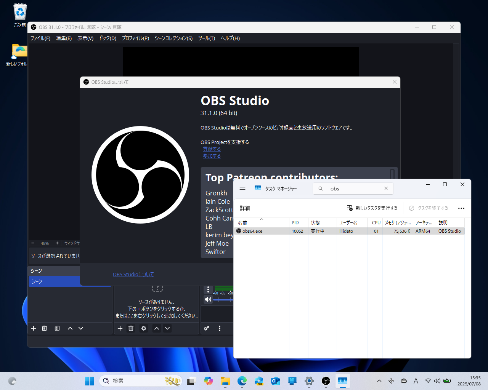Open source properties via the gear icon
Screen dimensions: 488x390
pyautogui.click(x=143, y=328)
